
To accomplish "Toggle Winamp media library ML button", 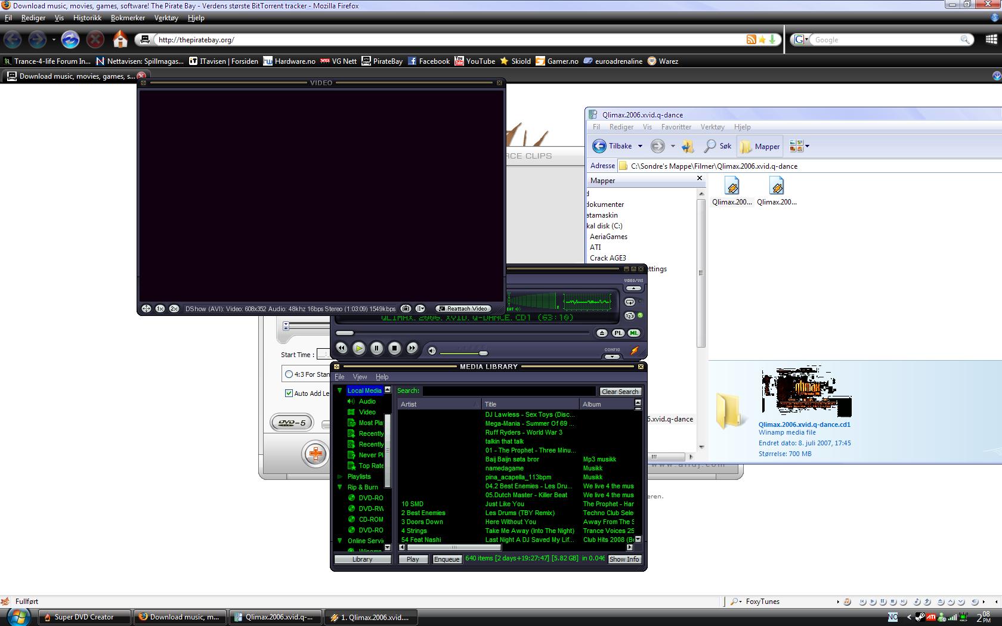I will (x=634, y=333).
